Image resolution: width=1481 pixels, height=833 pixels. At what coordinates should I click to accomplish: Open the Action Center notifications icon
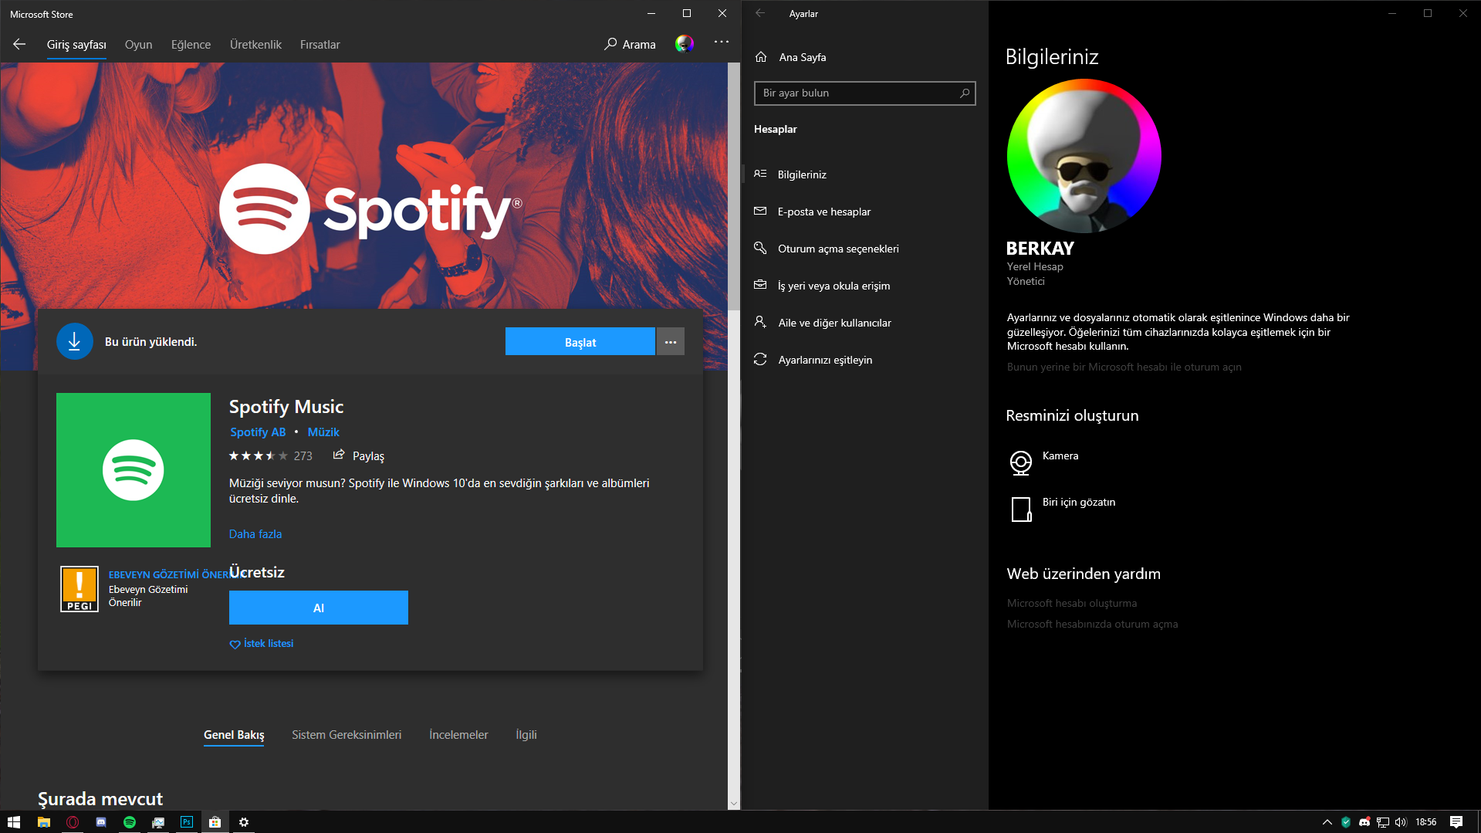[1456, 822]
